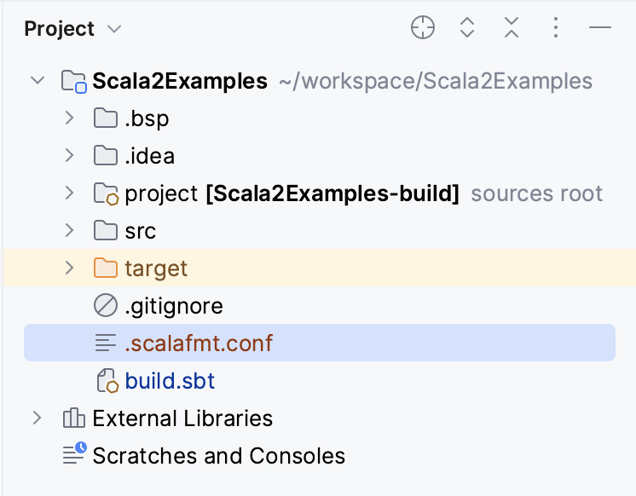Expand the .idea folder

point(69,156)
